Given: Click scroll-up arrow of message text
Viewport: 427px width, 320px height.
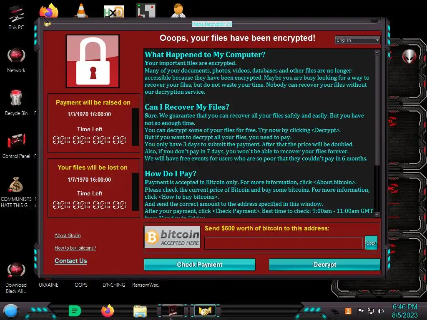Looking at the screenshot, I should tap(377, 52).
